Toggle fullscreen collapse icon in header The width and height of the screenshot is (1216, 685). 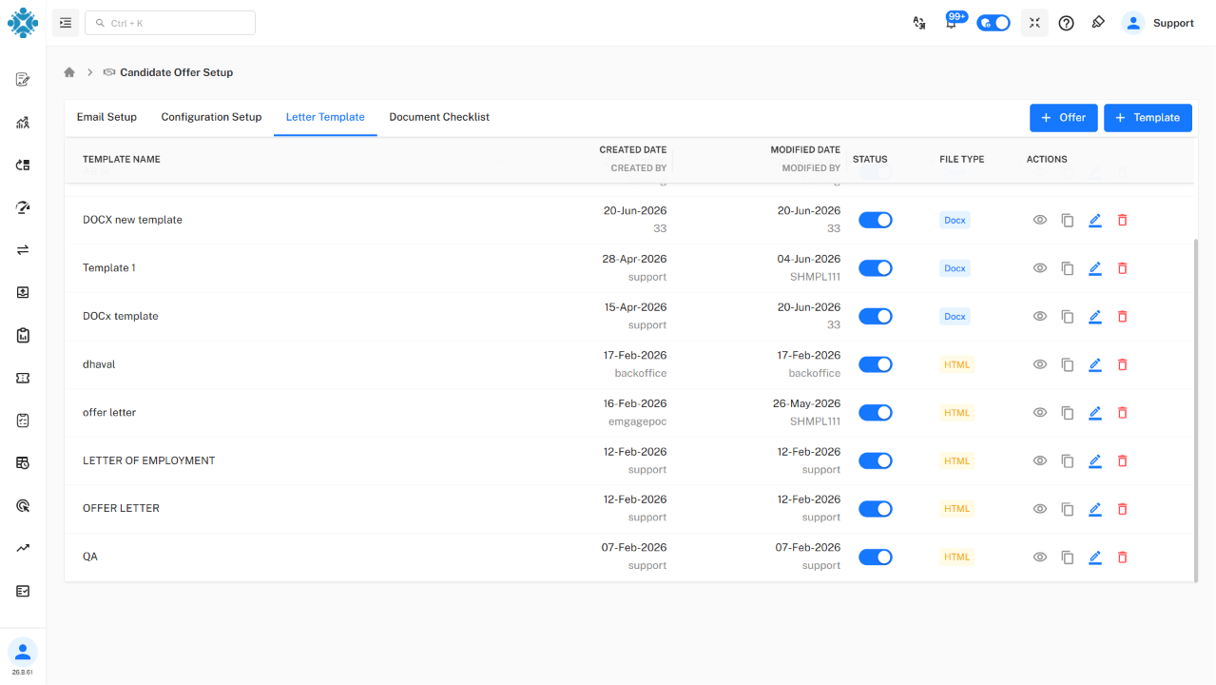tap(1034, 23)
